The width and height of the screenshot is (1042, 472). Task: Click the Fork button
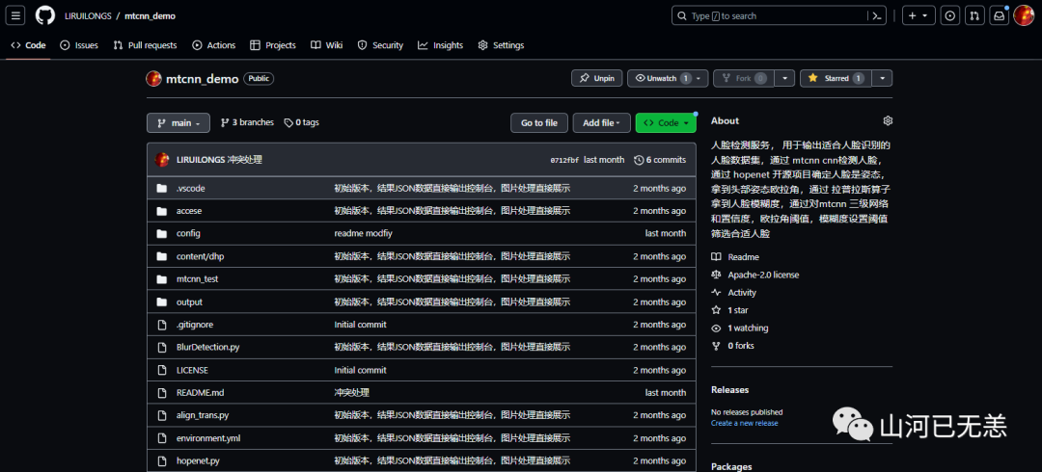coord(744,78)
